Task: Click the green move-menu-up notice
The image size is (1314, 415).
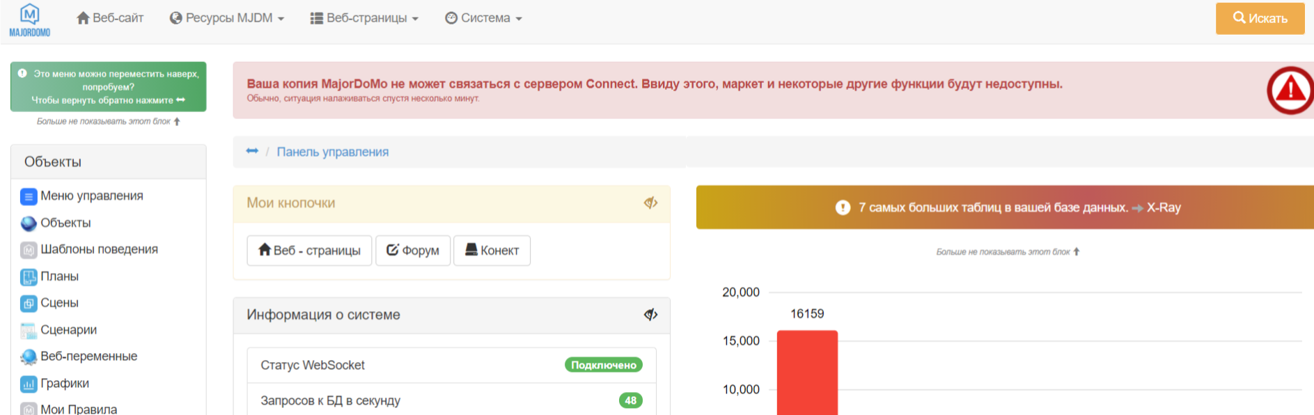Action: coord(109,87)
